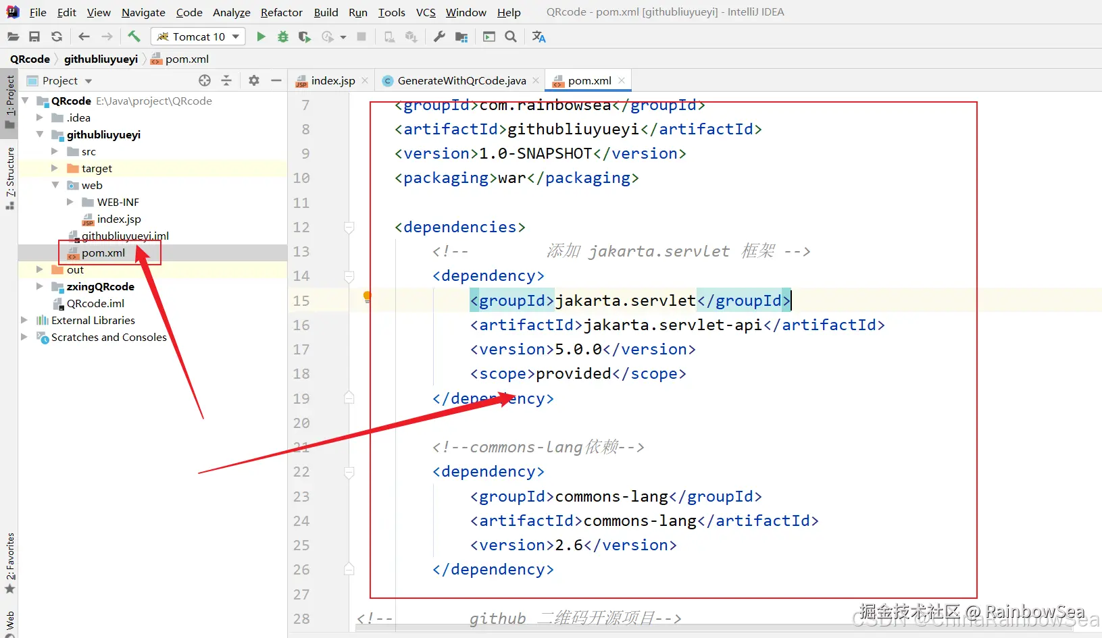This screenshot has width=1102, height=638.
Task: Open Project panel gear options
Action: pyautogui.click(x=254, y=80)
